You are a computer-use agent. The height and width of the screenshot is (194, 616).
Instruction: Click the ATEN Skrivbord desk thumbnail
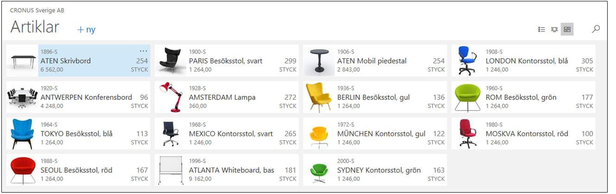click(23, 61)
